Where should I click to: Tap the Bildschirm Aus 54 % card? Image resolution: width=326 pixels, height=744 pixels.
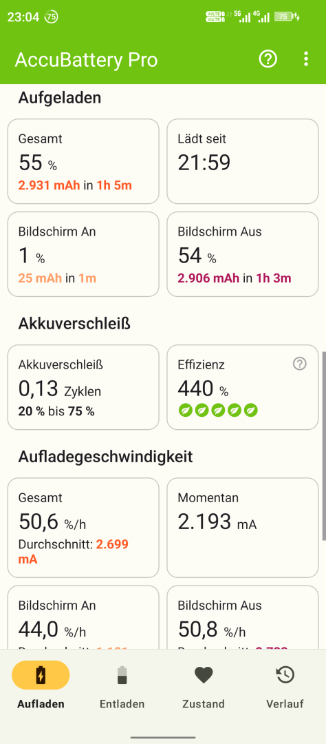[x=243, y=254]
